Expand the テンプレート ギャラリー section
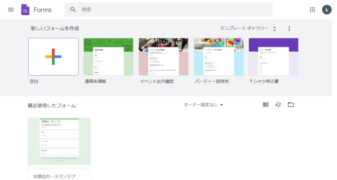Image resolution: width=337 pixels, height=180 pixels. coord(248,29)
